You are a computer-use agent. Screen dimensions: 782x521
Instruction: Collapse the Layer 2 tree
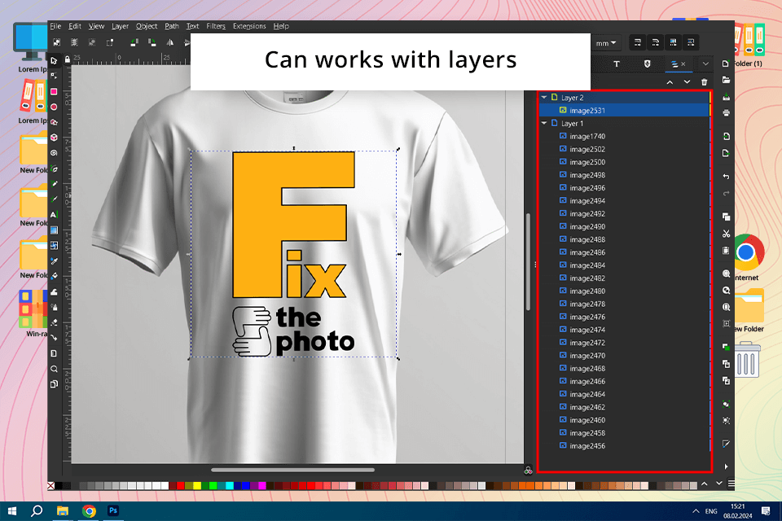(x=544, y=98)
